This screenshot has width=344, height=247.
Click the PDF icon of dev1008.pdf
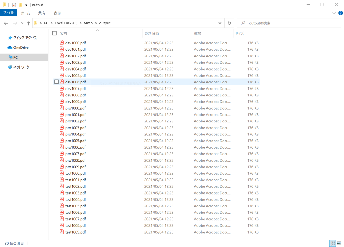point(62,95)
